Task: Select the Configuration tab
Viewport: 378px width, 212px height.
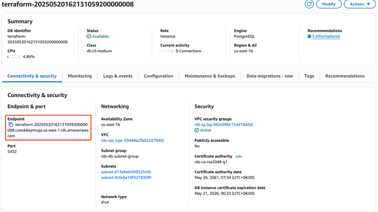Action: tap(158, 76)
